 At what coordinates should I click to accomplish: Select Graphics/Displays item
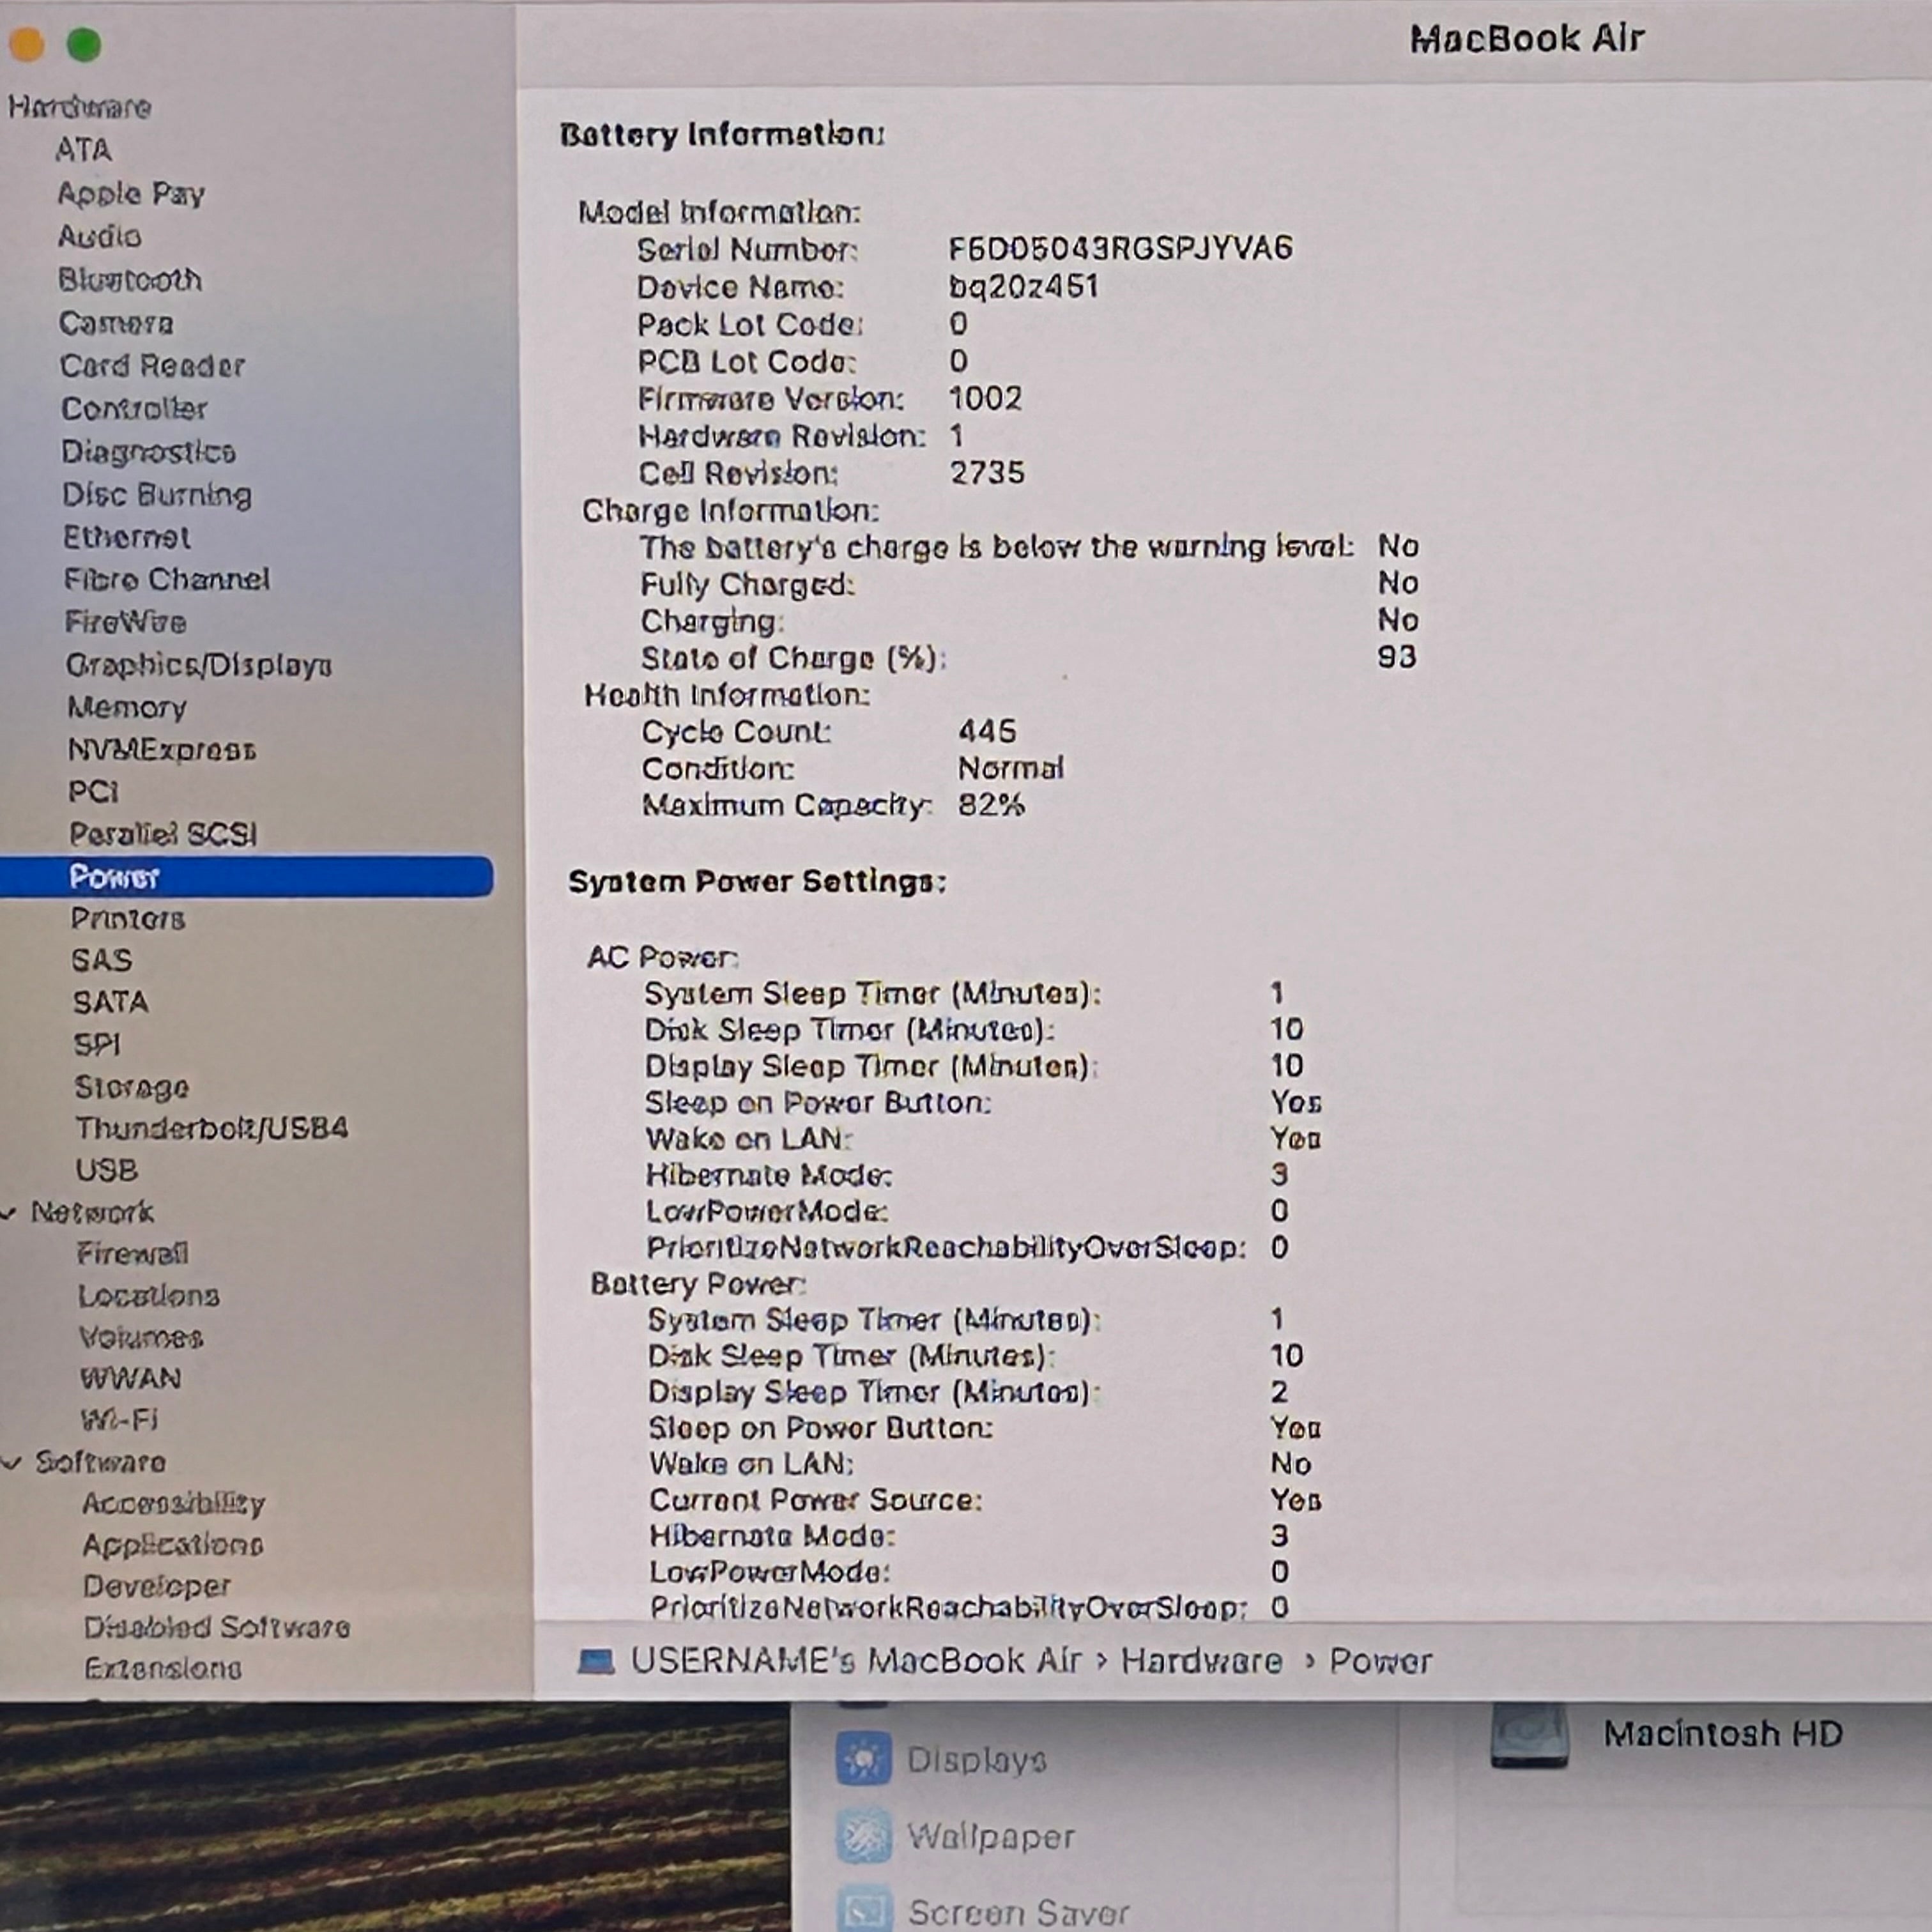(x=199, y=665)
